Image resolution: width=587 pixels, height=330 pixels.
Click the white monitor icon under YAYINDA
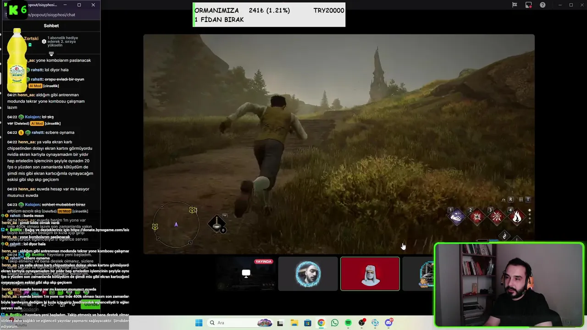[246, 274]
